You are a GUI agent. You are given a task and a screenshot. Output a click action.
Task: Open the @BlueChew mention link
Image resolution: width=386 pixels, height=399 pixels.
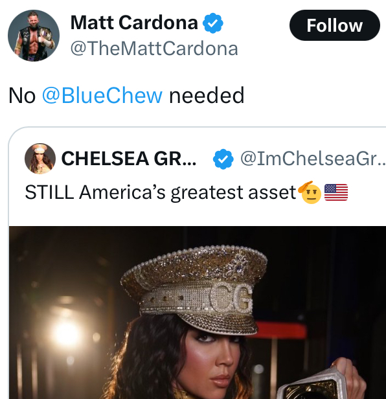102,95
